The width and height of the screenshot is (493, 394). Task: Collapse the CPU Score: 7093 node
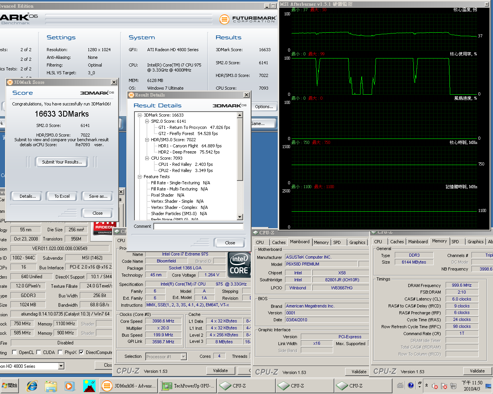click(x=147, y=158)
